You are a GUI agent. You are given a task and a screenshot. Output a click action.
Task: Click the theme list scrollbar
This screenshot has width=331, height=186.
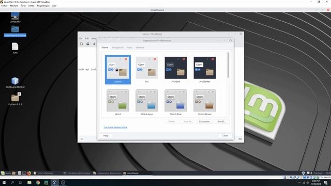[228, 65]
